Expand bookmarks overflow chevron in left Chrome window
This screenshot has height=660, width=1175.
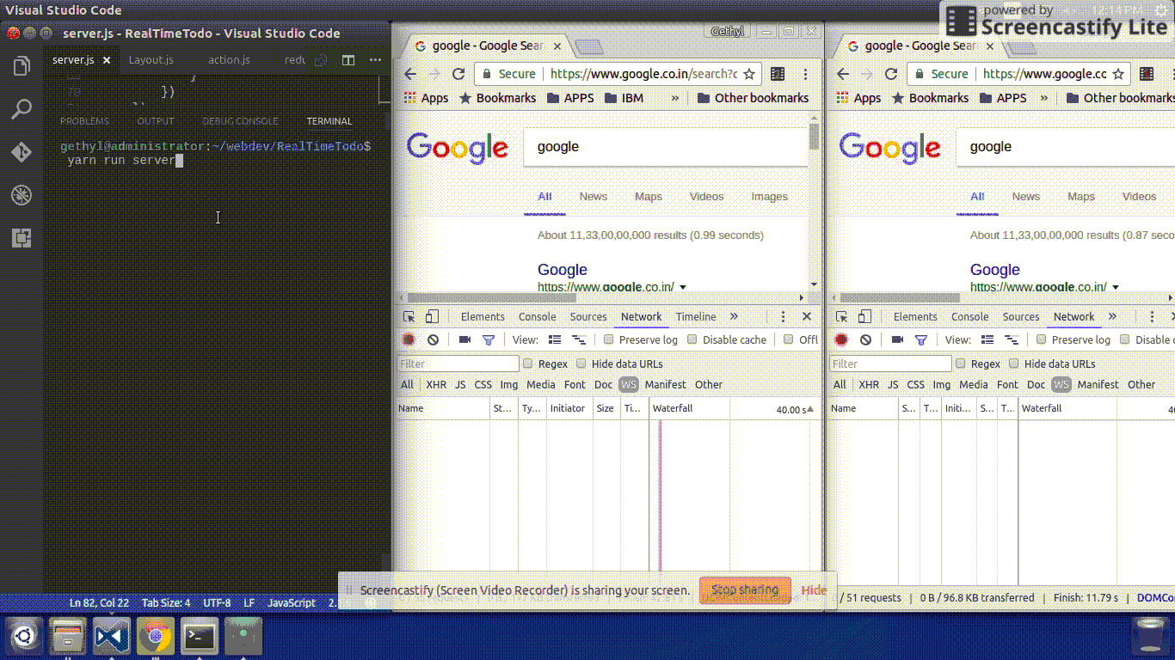pos(675,98)
